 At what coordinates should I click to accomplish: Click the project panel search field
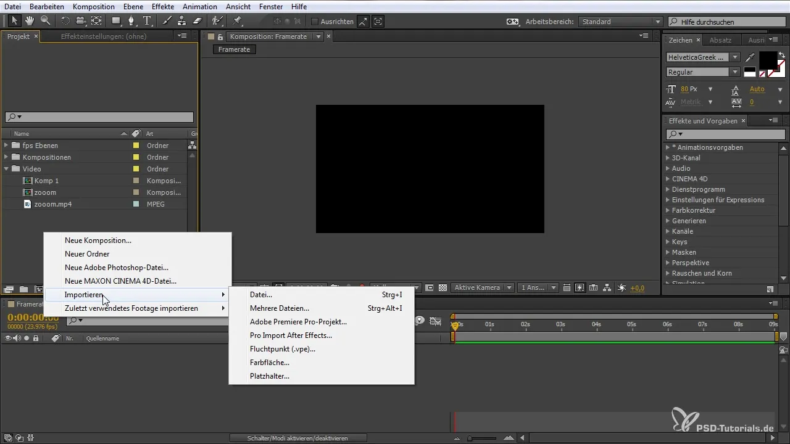pyautogui.click(x=99, y=117)
